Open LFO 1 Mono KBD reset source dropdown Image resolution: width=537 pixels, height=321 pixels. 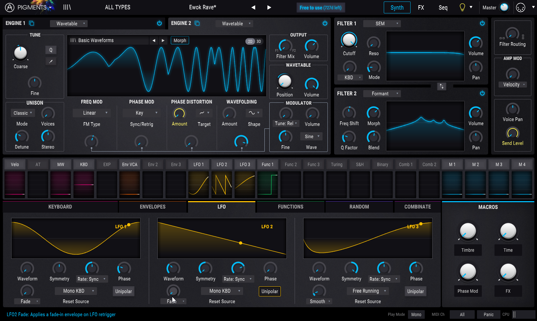76,291
